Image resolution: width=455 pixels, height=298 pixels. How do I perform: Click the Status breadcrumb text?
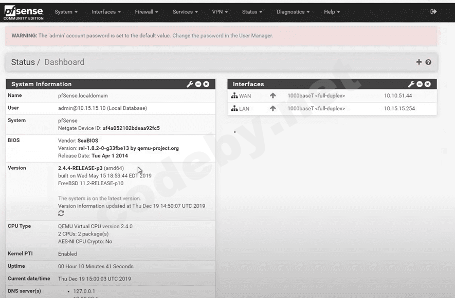click(x=23, y=62)
